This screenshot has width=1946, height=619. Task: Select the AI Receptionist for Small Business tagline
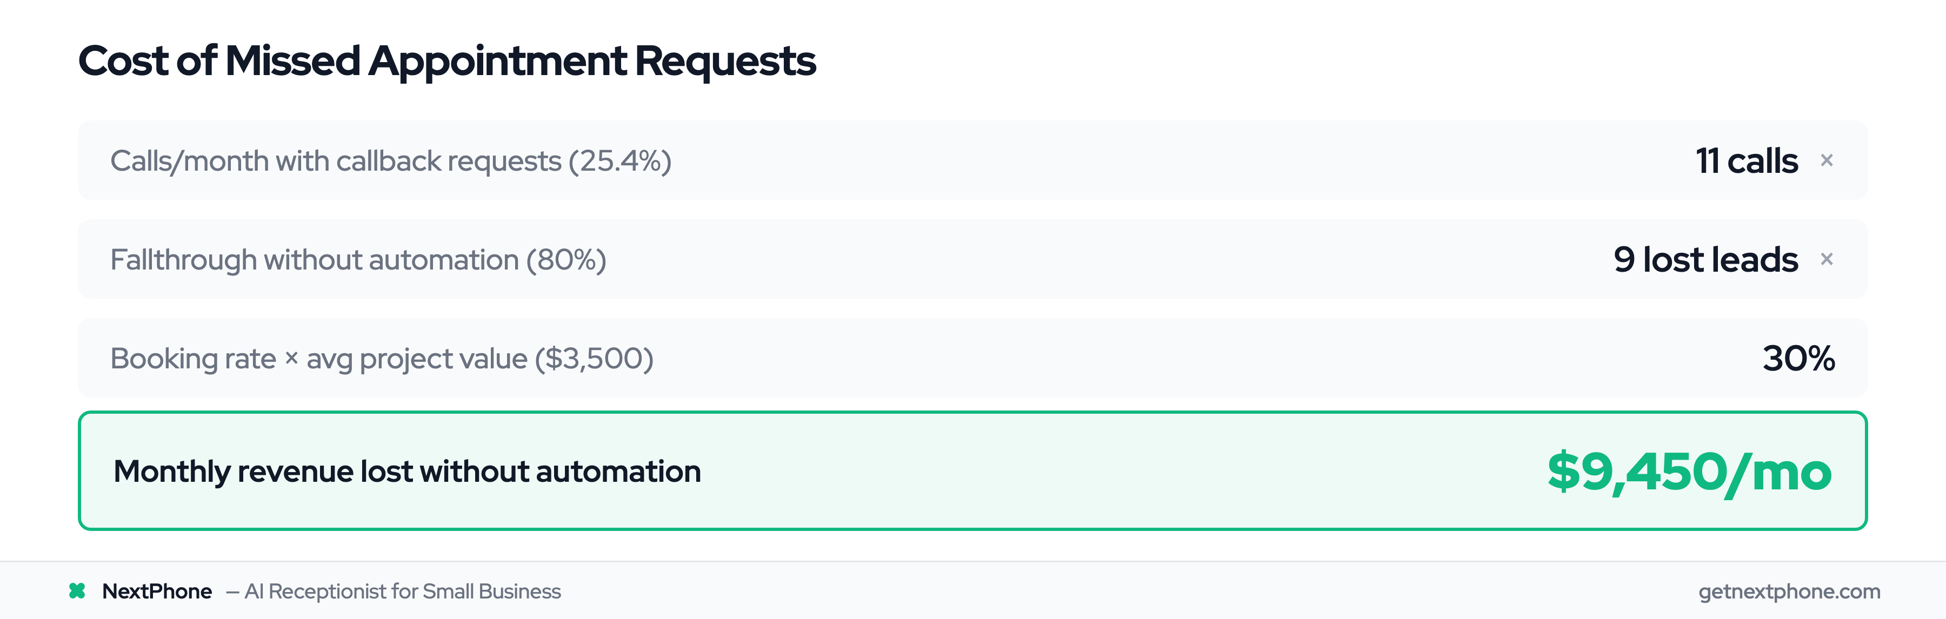402,591
